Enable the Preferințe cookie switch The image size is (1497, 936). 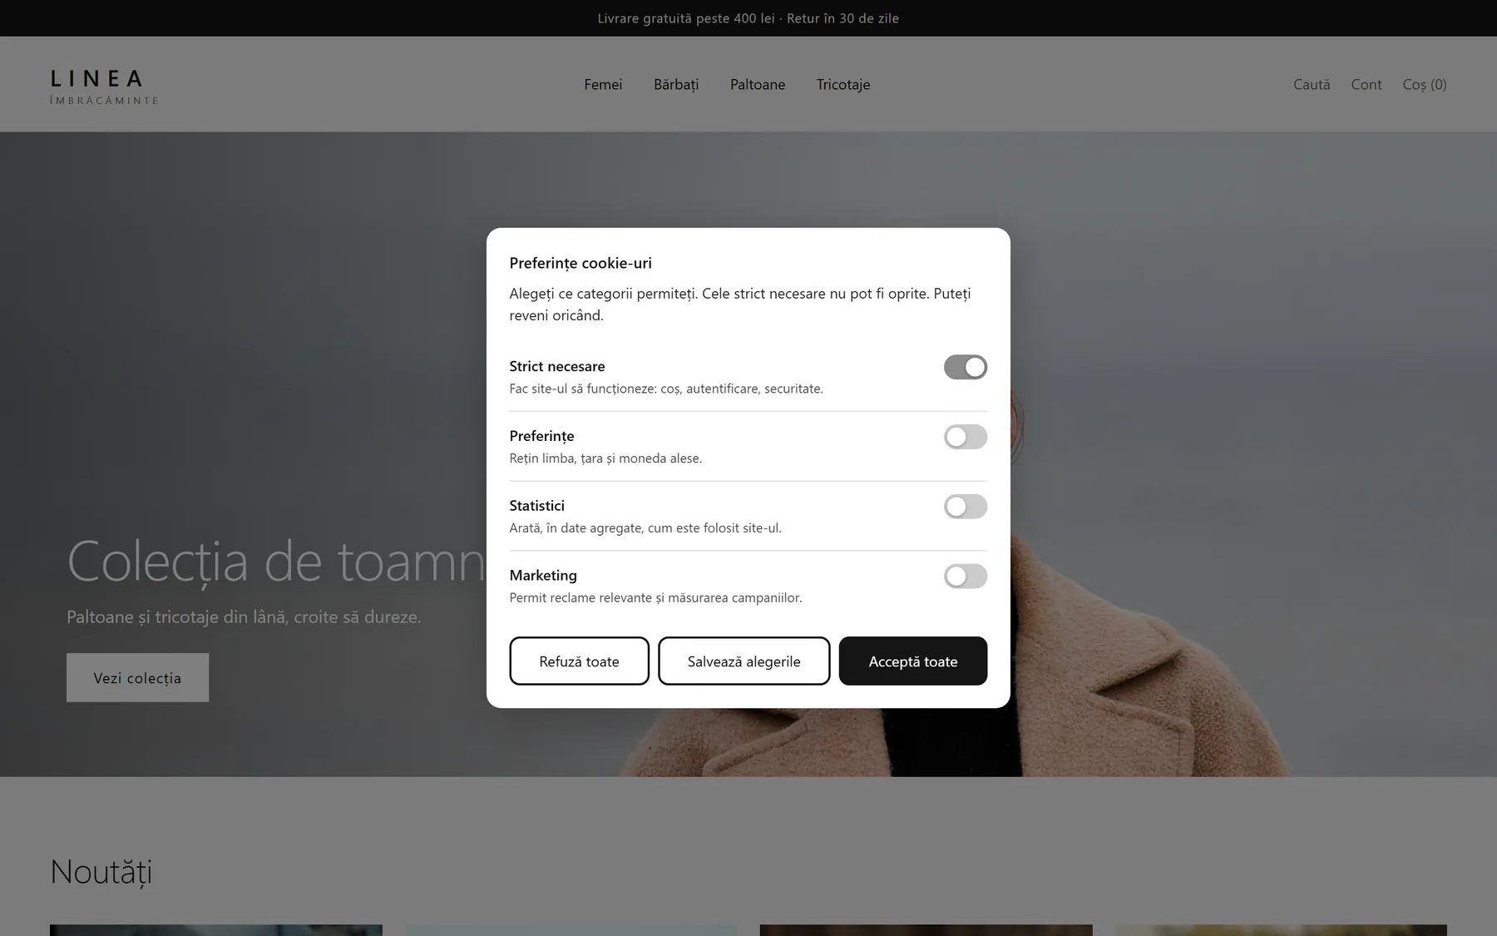coord(965,437)
